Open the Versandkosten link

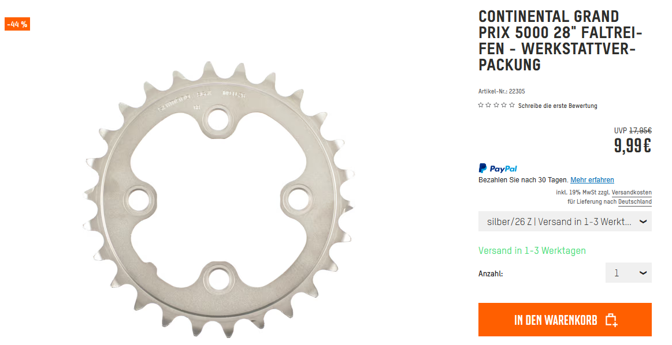coord(632,193)
